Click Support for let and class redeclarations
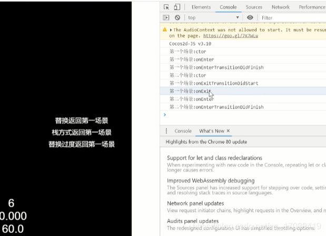The image size is (326, 236). pos(214,158)
